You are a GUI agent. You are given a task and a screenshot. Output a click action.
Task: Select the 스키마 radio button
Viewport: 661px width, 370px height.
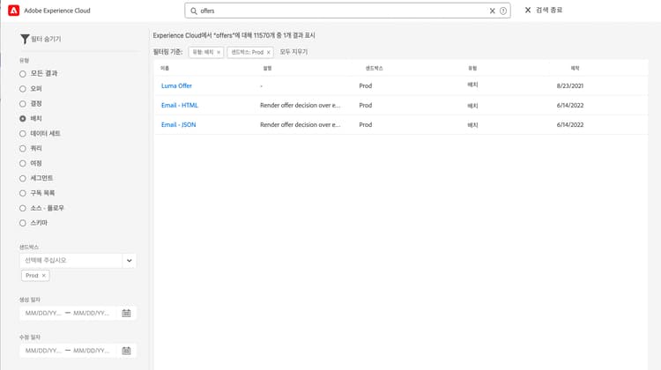click(x=23, y=223)
